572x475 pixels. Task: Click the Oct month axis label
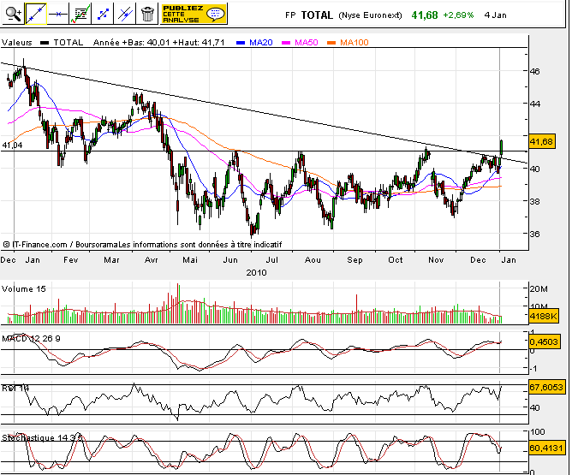point(396,260)
